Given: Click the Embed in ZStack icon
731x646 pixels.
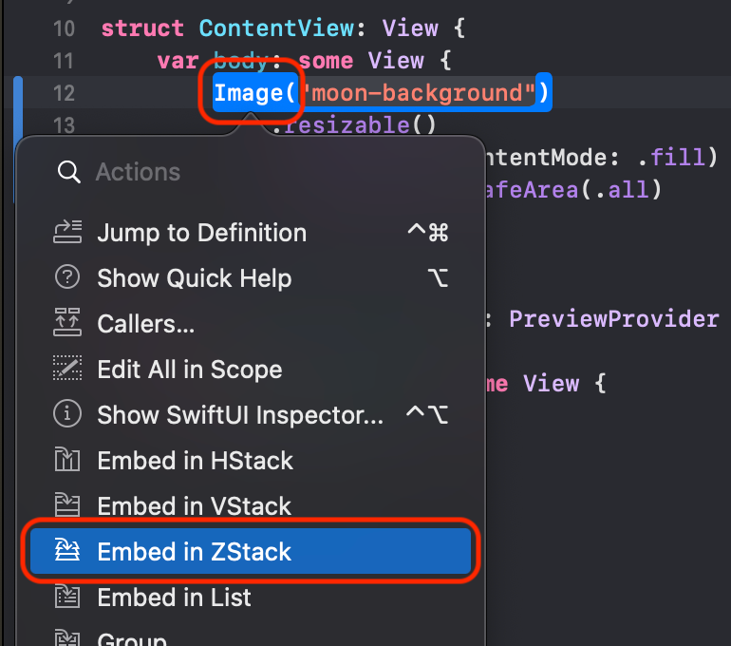Looking at the screenshot, I should coord(67,549).
